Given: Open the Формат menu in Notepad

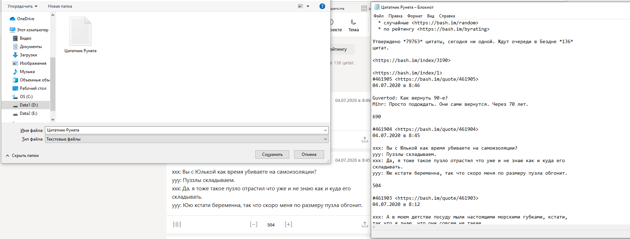Looking at the screenshot, I should (415, 16).
